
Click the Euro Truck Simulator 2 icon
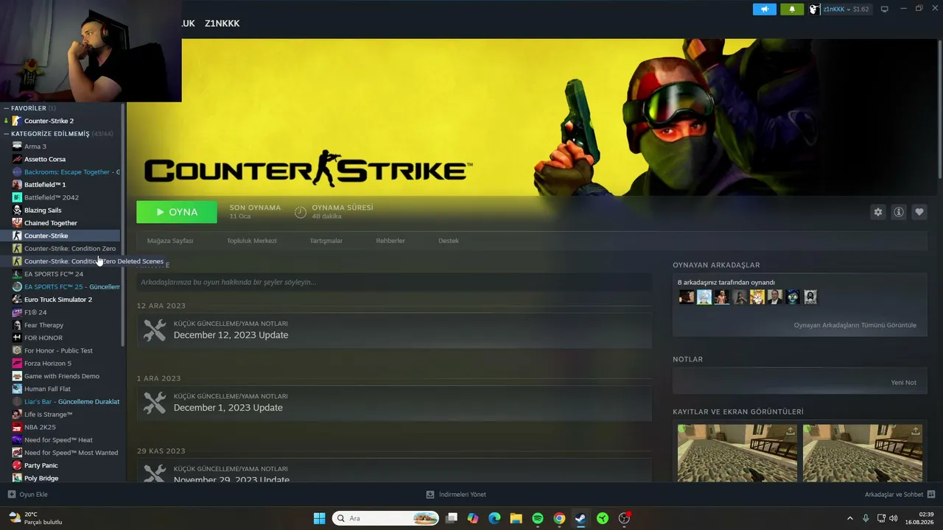tap(17, 300)
